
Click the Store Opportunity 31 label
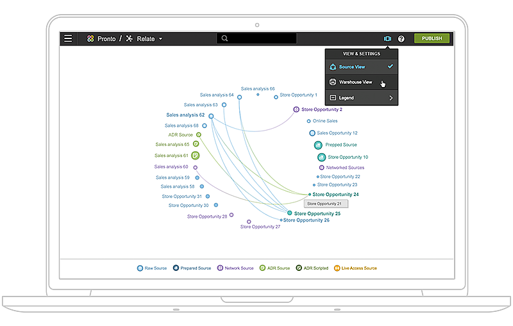point(182,197)
